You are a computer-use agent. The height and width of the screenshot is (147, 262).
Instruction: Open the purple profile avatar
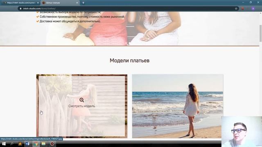[x=253, y=9]
